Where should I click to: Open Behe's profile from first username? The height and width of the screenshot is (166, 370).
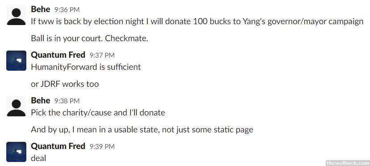[x=41, y=9]
